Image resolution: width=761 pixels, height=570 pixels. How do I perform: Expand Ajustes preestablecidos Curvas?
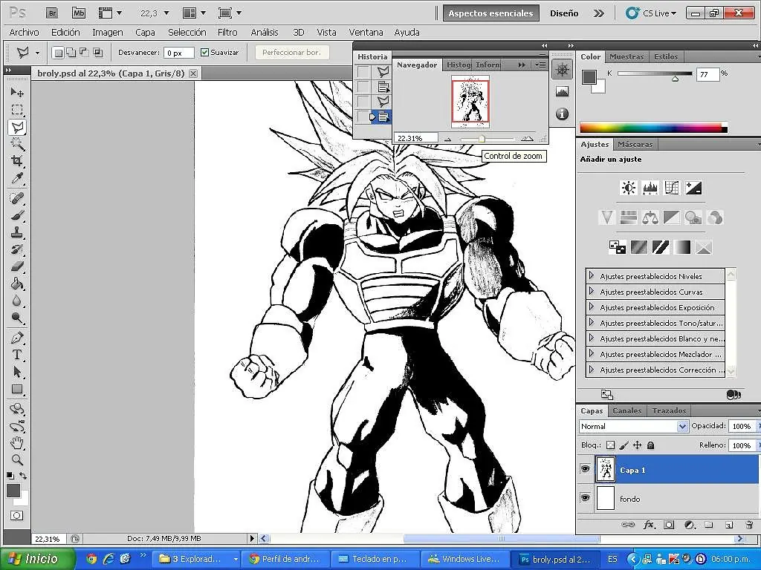tap(591, 291)
